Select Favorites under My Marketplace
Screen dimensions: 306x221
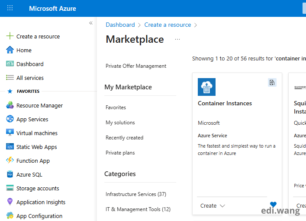(116, 107)
